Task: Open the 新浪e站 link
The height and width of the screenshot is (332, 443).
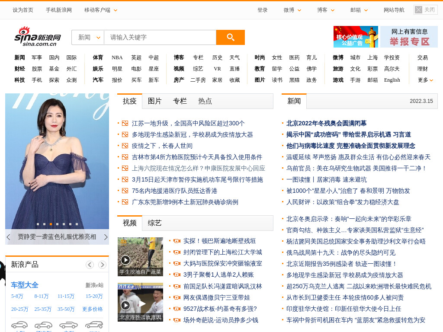Action: coord(94,285)
